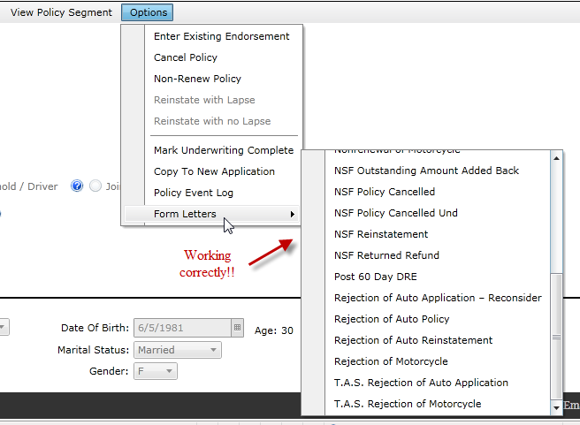Expand the Form Letters submenu
580x425 pixels.
212,214
